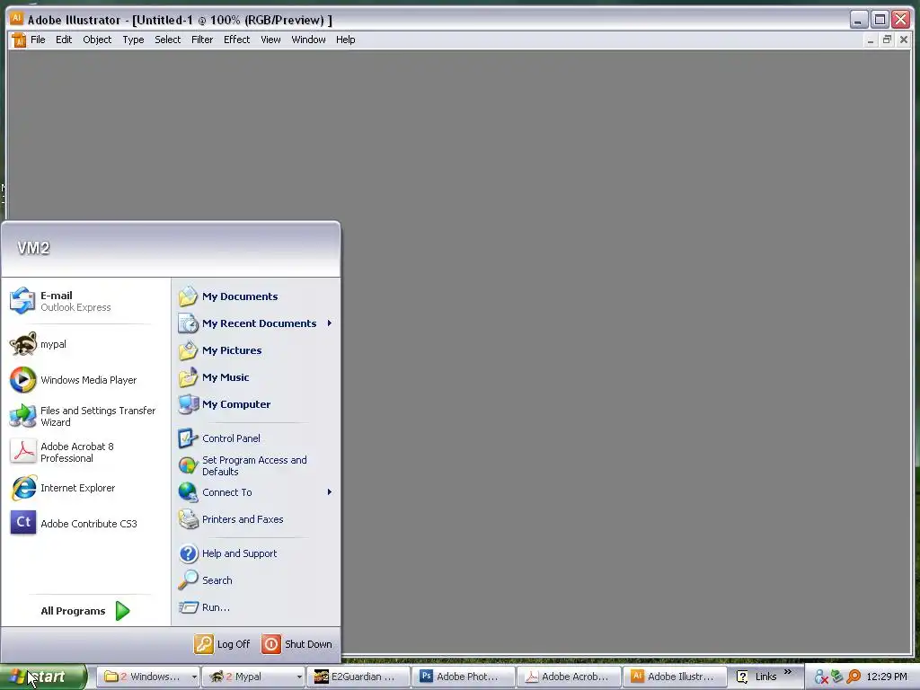This screenshot has height=690, width=920.
Task: Click the orange magnifier tray icon
Action: tap(854, 677)
